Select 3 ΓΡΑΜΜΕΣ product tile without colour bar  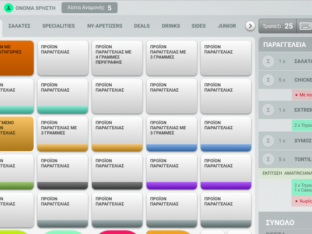[x=172, y=58]
